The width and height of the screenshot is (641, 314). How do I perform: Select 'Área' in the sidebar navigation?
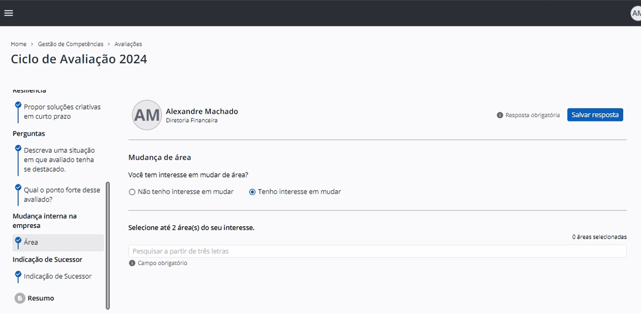pyautogui.click(x=30, y=242)
